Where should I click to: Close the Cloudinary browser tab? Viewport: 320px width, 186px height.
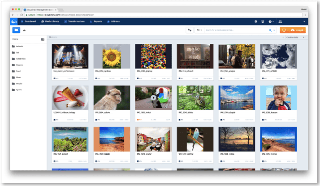(56, 10)
